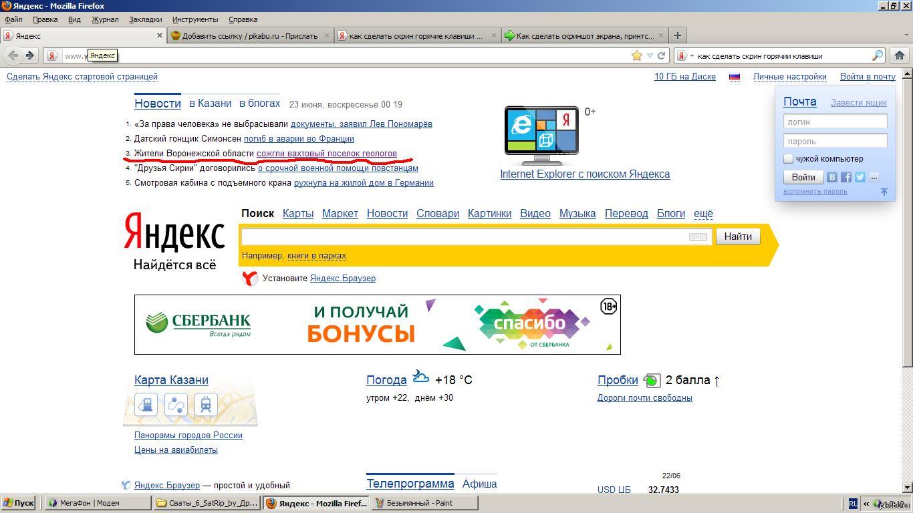The width and height of the screenshot is (913, 513).
Task: Collapse the mail panel with up arrow
Action: [884, 192]
